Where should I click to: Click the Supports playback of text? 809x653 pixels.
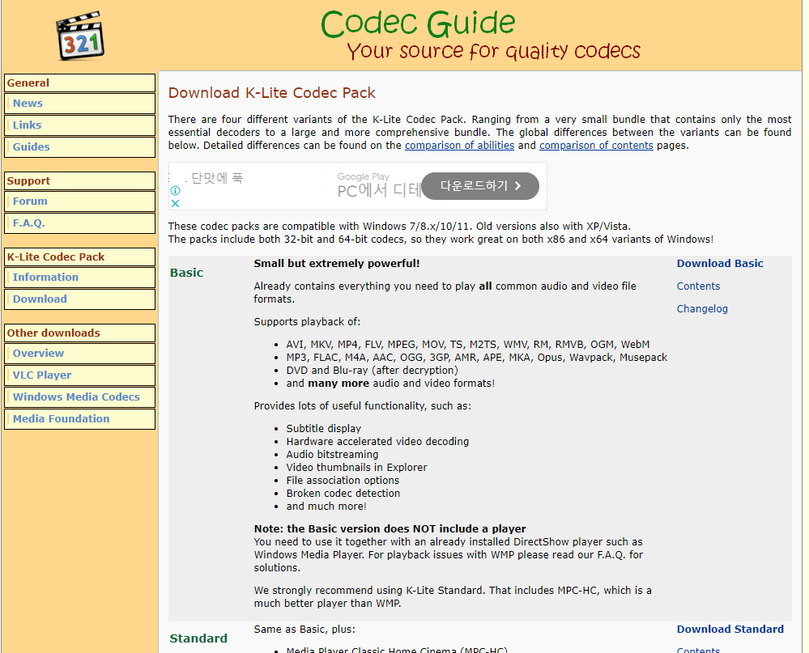pos(307,321)
